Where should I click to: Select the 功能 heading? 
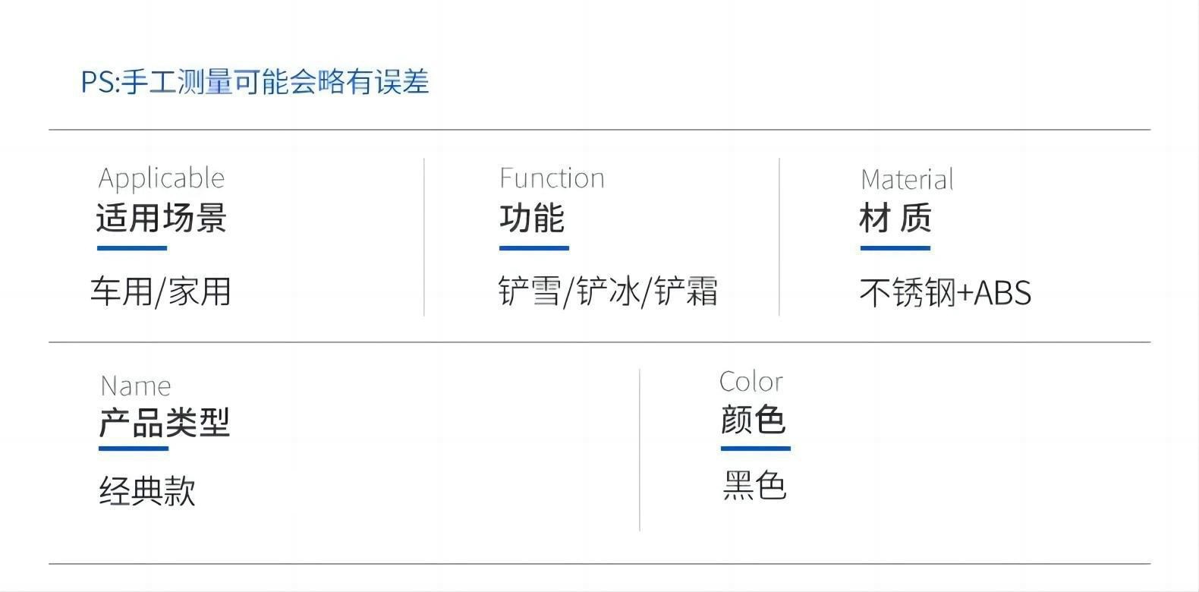532,219
